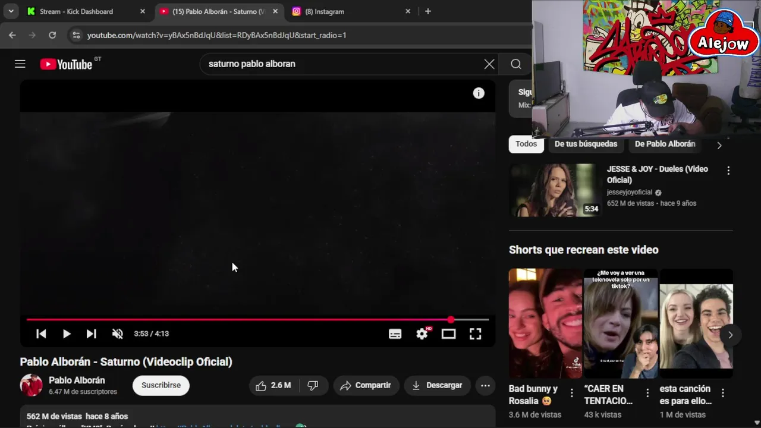
Task: Share the video via Compartir
Action: coord(366,386)
